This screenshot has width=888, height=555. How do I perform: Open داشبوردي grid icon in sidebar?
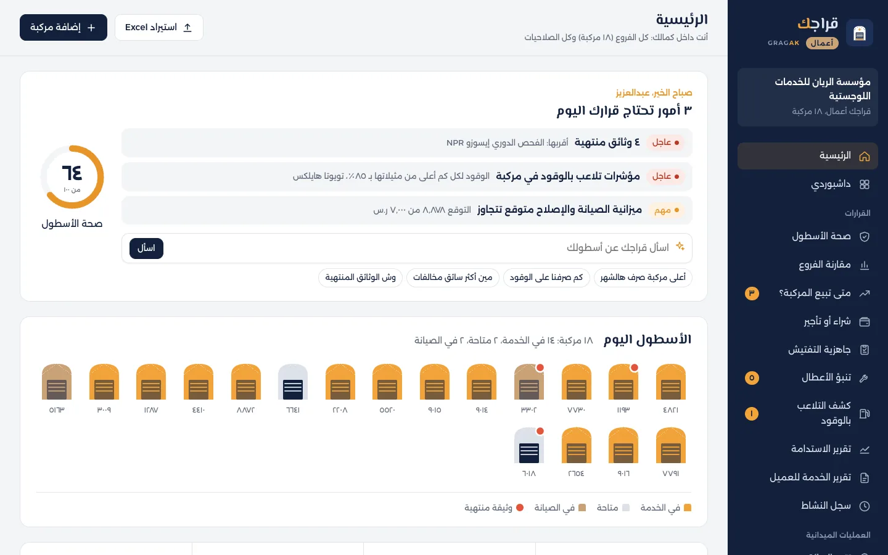coord(865,184)
